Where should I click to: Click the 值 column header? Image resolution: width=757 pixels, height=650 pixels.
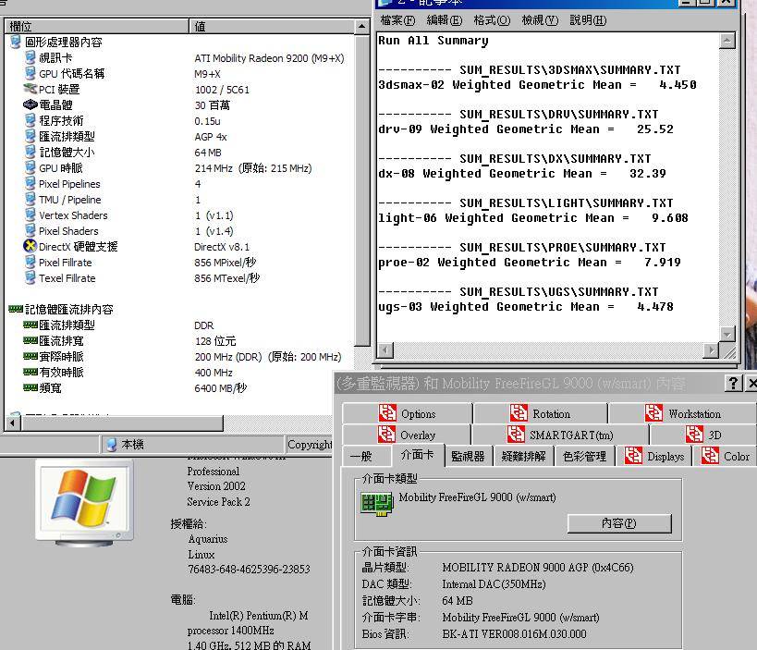point(272,26)
